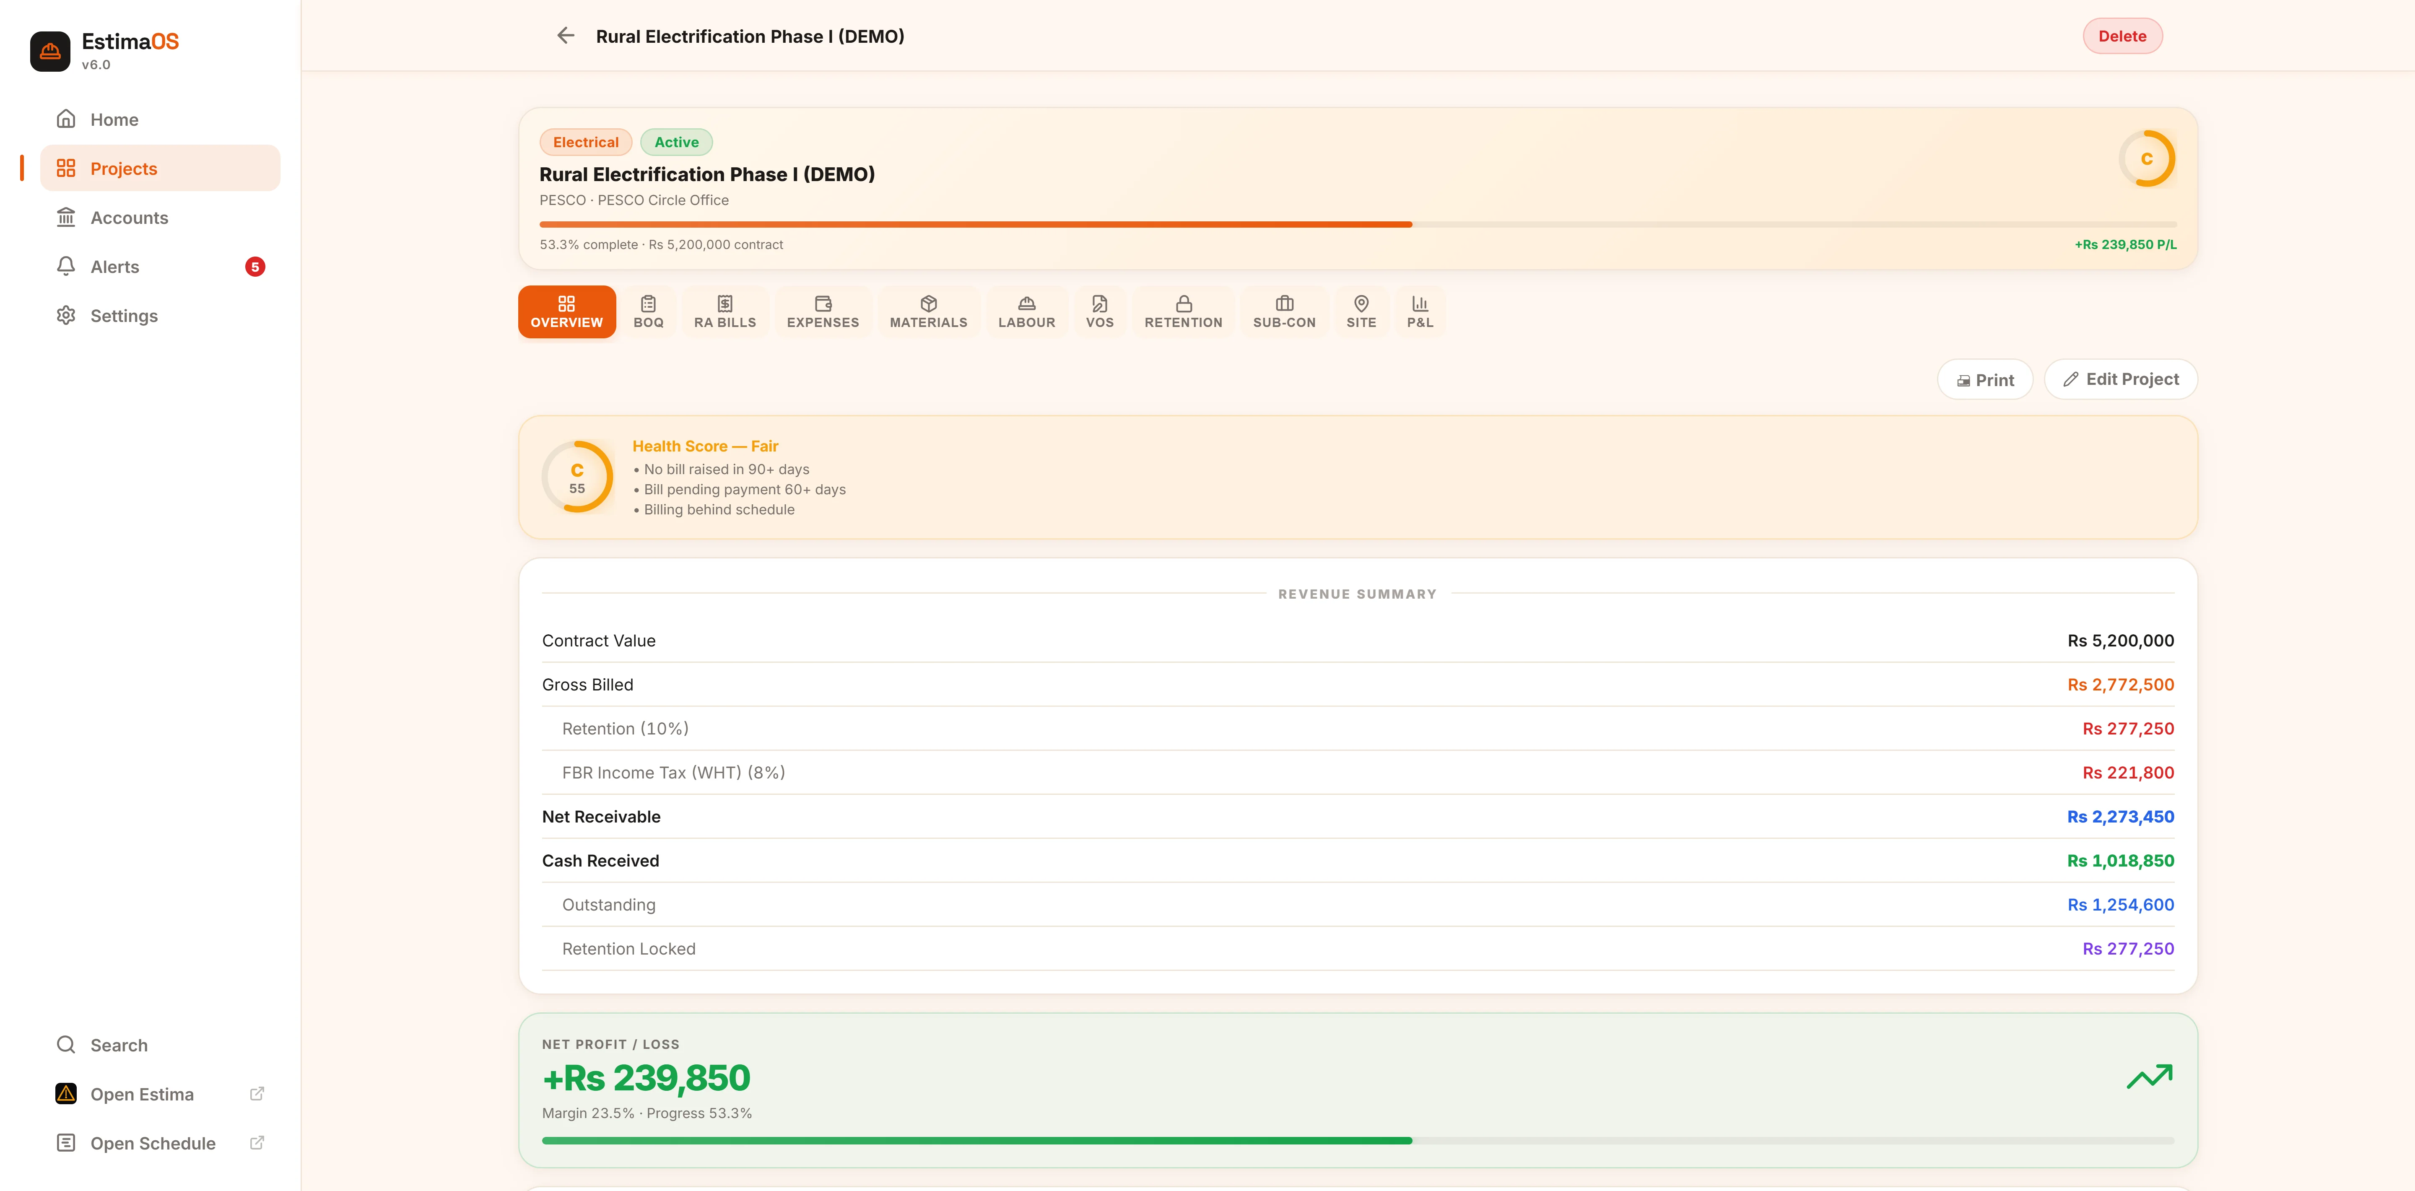Viewport: 2415px width, 1191px height.
Task: Click the Open Estima app icon
Action: (66, 1094)
